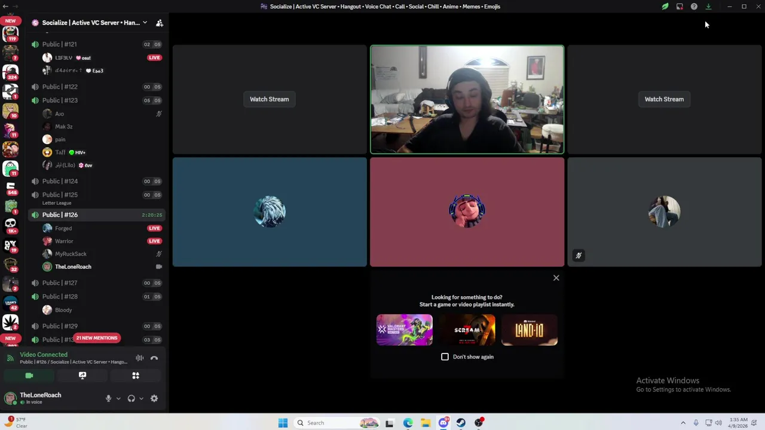Select the blue participant tile

270,212
